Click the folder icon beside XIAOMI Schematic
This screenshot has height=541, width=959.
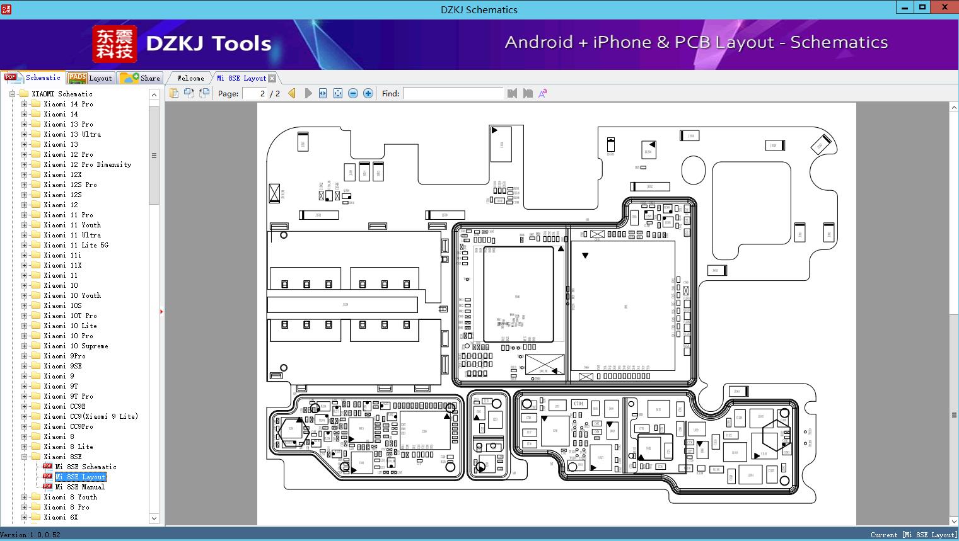tap(24, 94)
